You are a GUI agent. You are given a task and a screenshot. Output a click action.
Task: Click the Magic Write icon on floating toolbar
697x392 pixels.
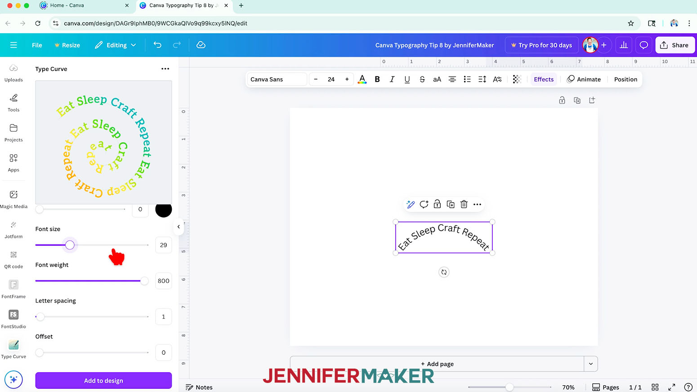click(410, 205)
